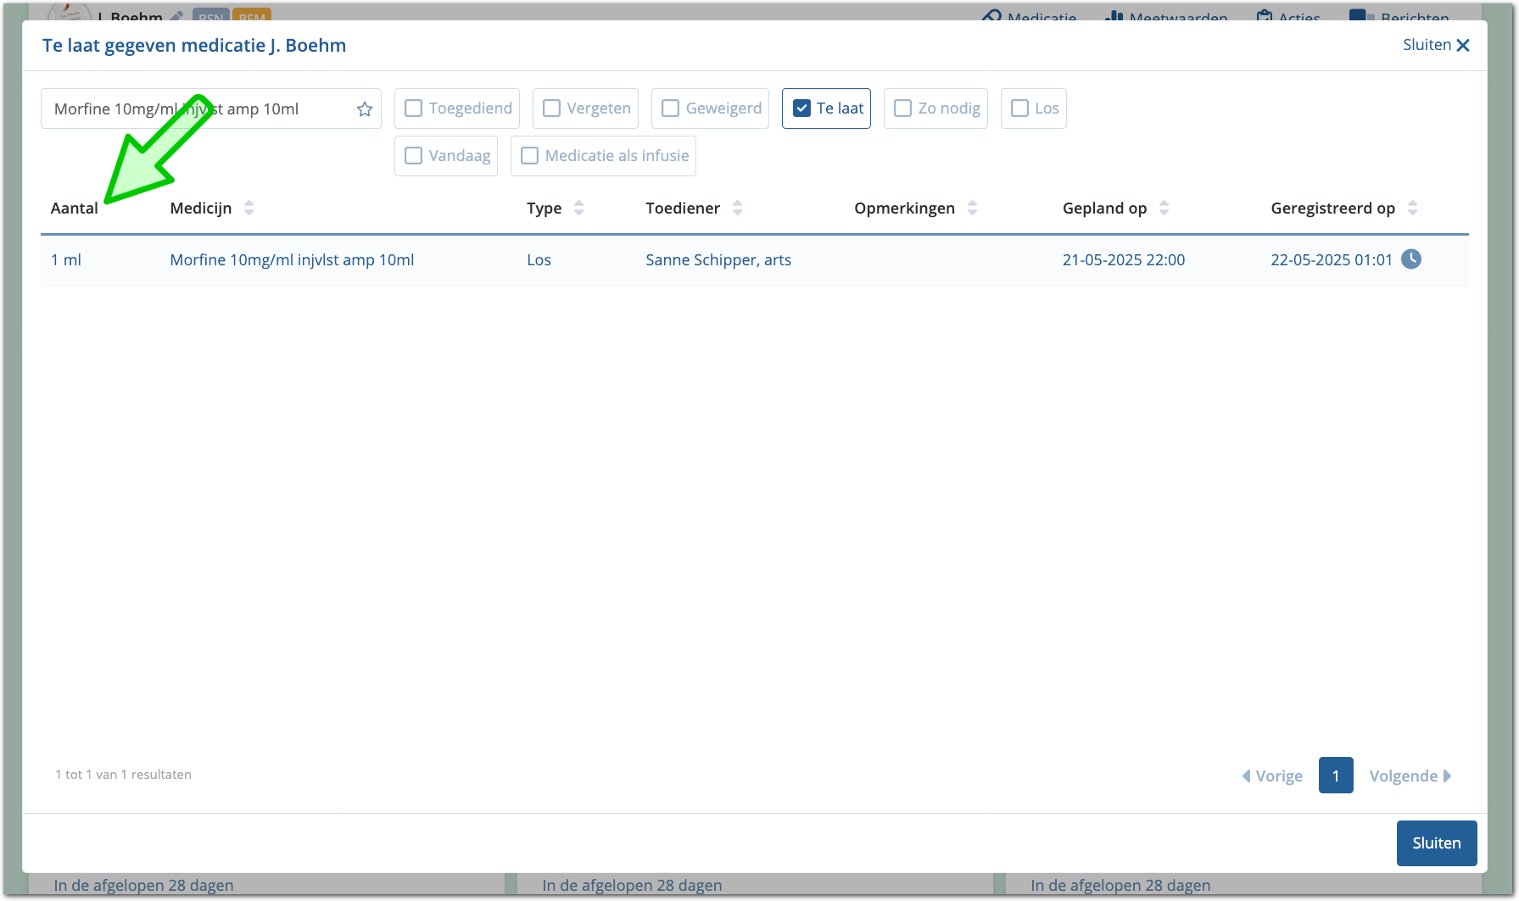The height and width of the screenshot is (901, 1519).
Task: Enable the Geweigerd filter checkbox
Action: 671,108
